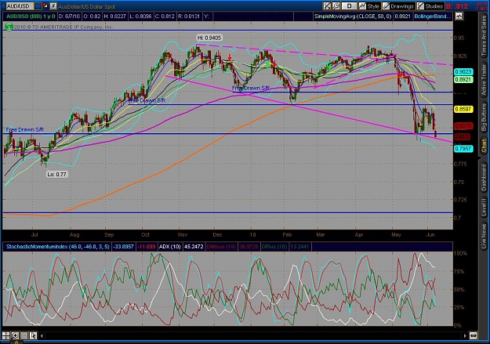Open the Style menu
Image resolution: width=490 pixels, height=344 pixels.
coord(369,6)
